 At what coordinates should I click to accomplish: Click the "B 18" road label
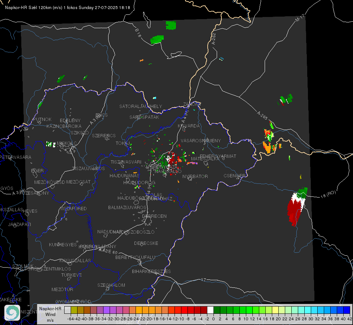pos(138,33)
